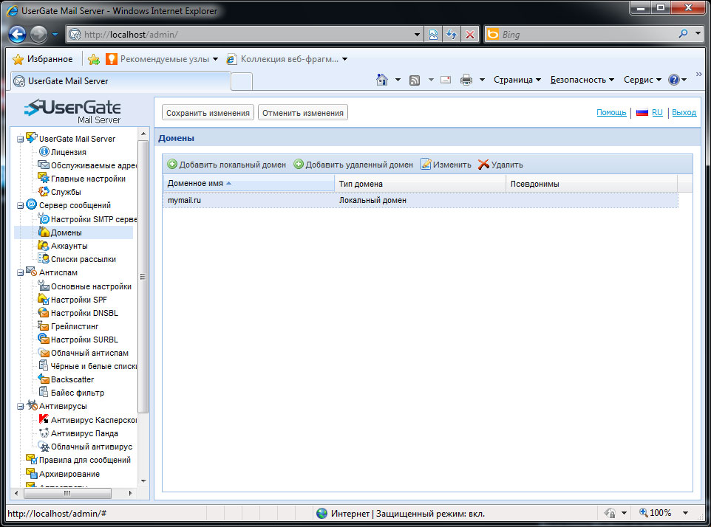Screen dimensions: 711x527
Task: Open the Help (Помощь) link
Action: [x=611, y=112]
